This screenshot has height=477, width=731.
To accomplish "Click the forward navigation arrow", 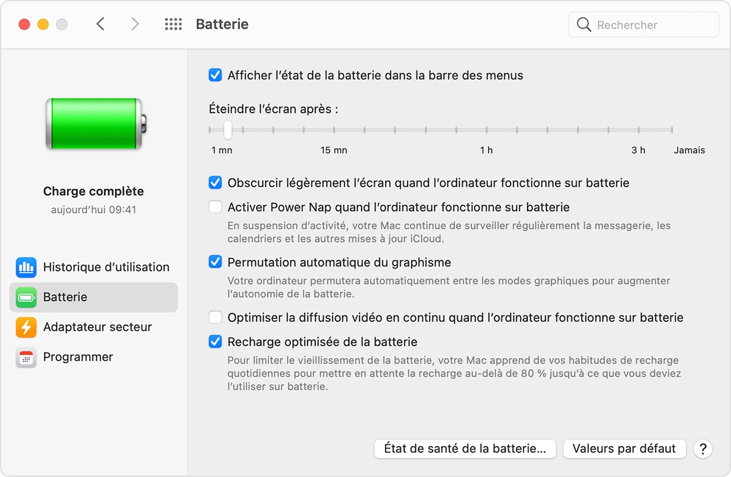I will 135,24.
